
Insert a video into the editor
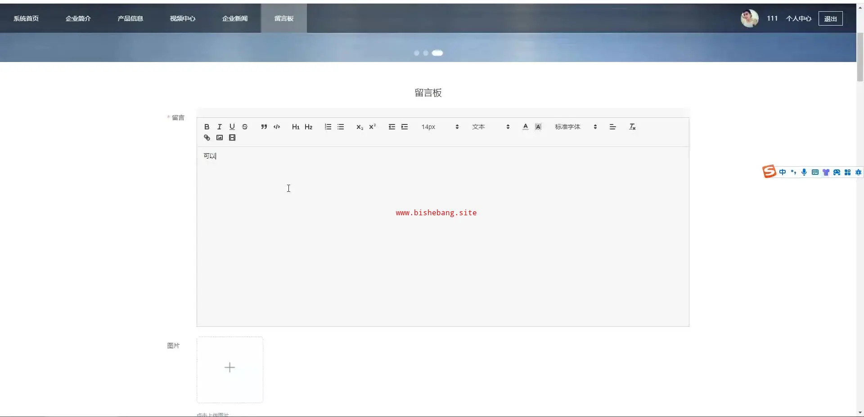232,138
